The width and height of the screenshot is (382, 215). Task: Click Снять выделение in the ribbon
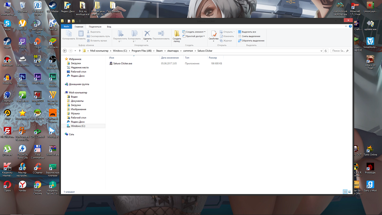pos(249,36)
